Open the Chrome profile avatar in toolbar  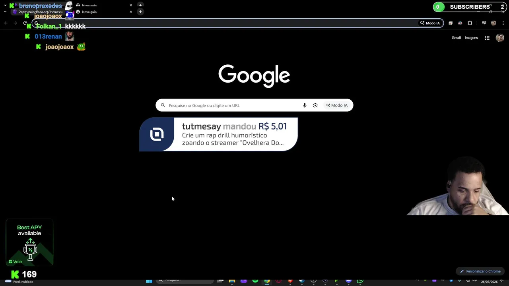point(493,23)
